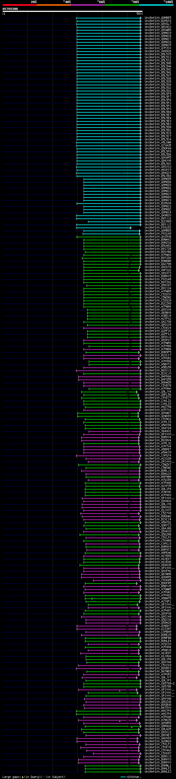Viewport: 176px width, 779px height.
Task: Select label UniRef100_B2CM89
Action: click(x=158, y=221)
